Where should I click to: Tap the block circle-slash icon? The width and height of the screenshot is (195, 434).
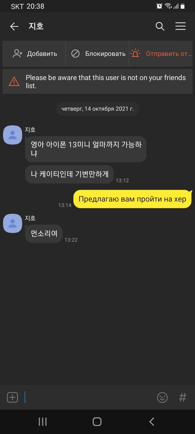[75, 53]
